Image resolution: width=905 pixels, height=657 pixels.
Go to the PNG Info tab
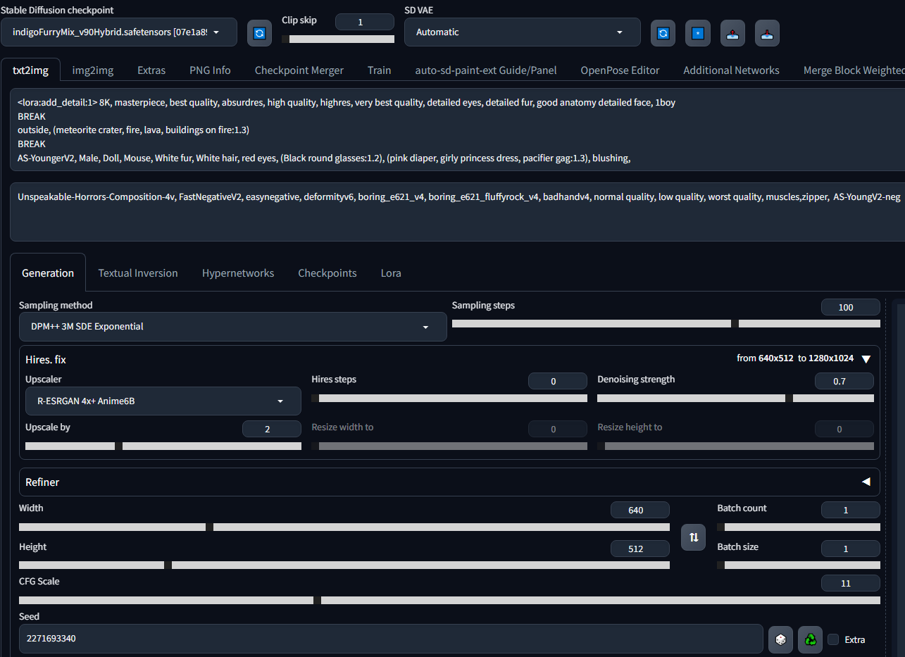point(210,70)
